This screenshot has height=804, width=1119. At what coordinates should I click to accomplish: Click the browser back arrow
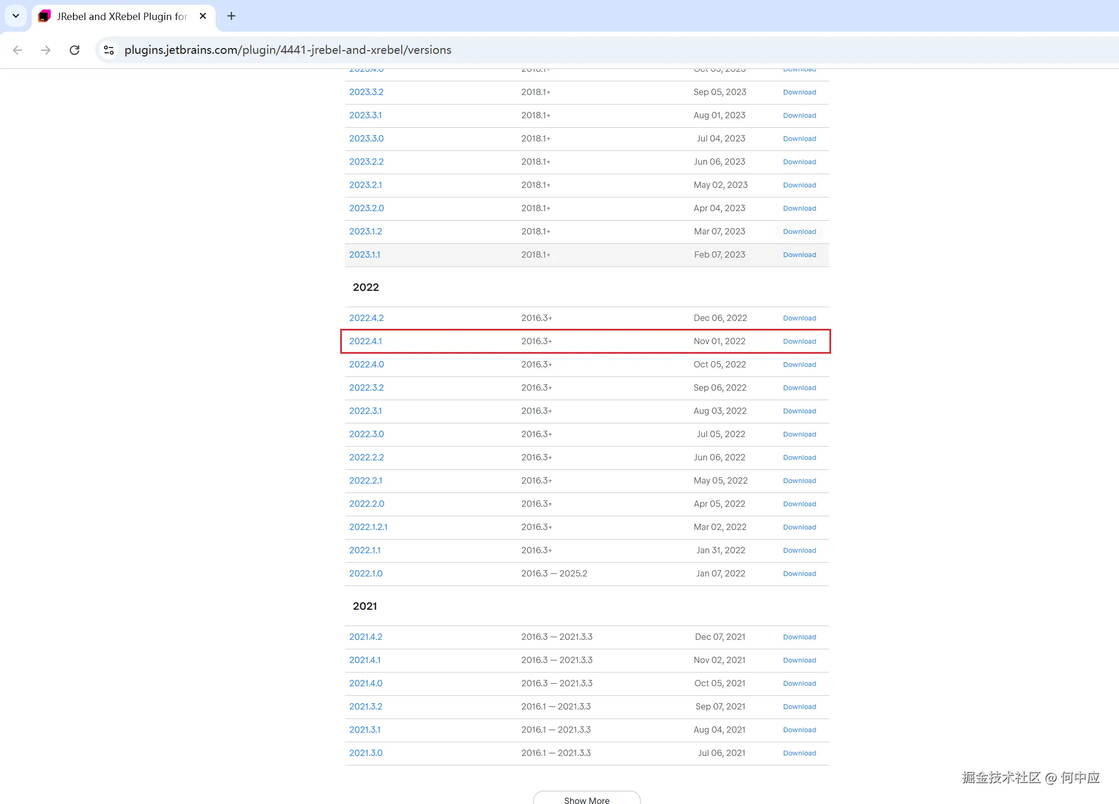click(17, 50)
